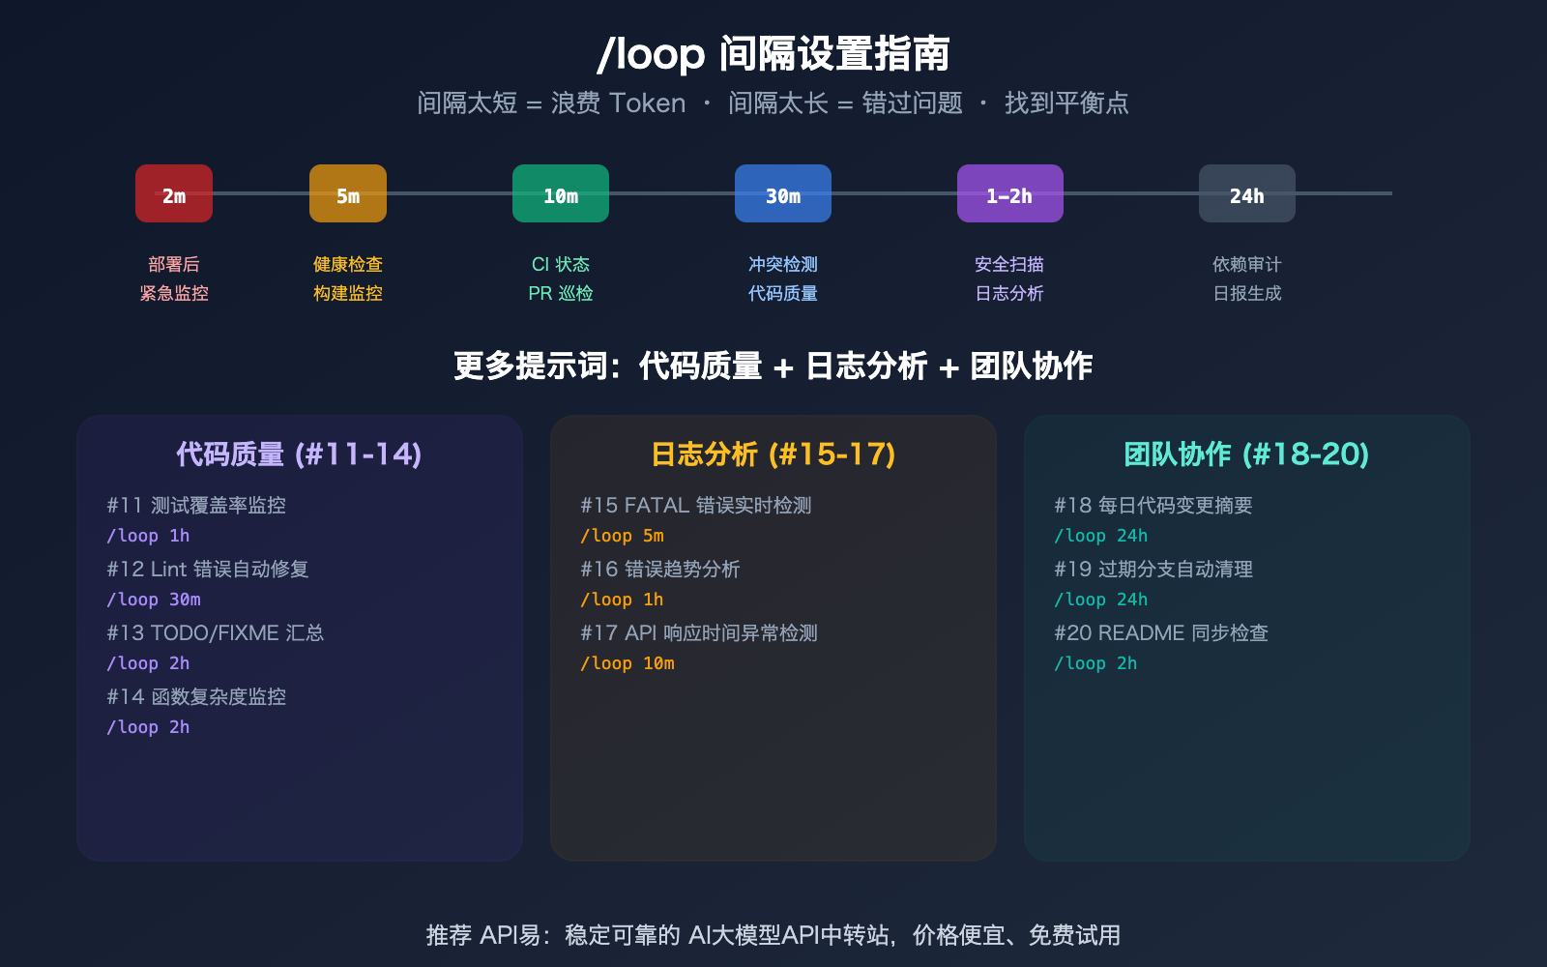Expand the 依赖审计 item under 24h

point(1246,264)
